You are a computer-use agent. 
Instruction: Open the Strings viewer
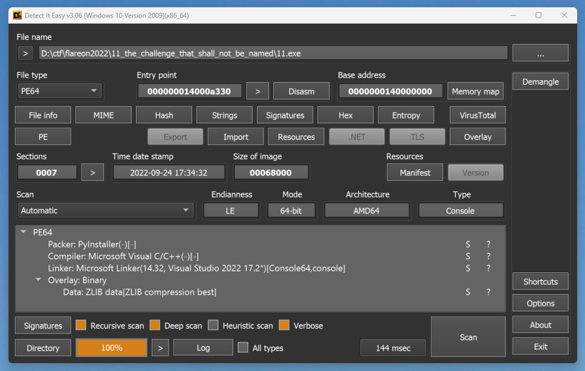(x=224, y=115)
